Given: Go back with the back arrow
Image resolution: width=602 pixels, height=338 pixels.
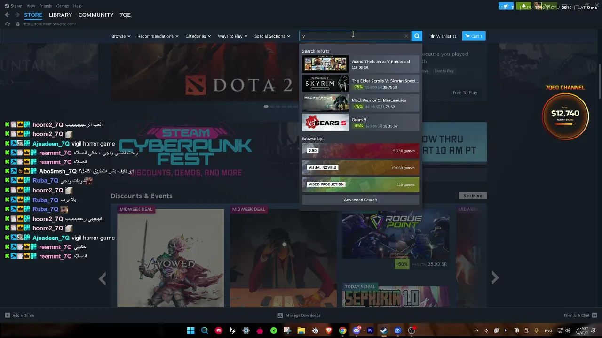Looking at the screenshot, I should click(x=7, y=15).
